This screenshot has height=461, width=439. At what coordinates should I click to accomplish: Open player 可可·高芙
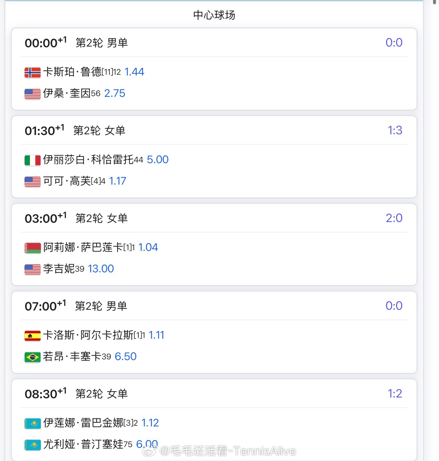click(67, 181)
